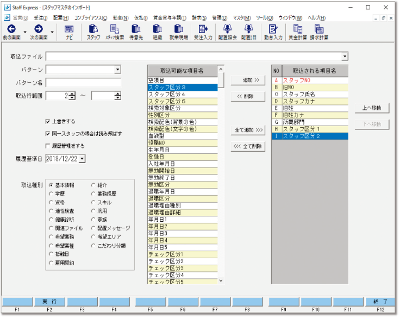Toggle the 上書きする checkbox
This screenshot has height=318, width=400.
click(47, 121)
